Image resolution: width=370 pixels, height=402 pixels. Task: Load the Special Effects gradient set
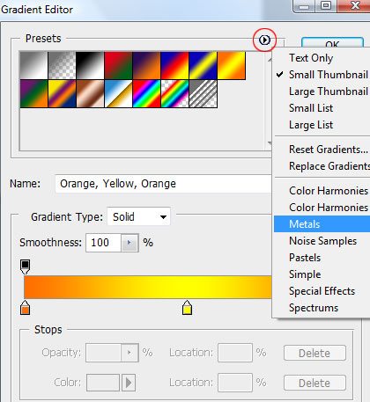point(322,291)
